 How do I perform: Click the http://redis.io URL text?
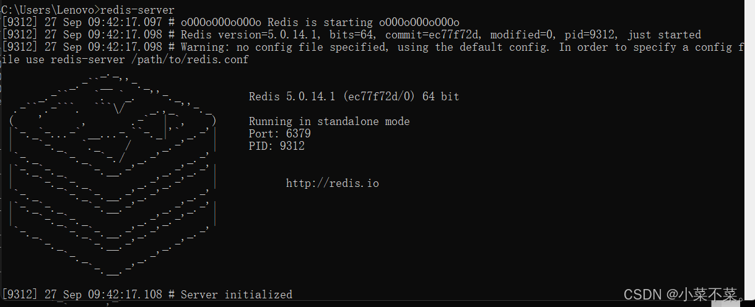pyautogui.click(x=332, y=183)
